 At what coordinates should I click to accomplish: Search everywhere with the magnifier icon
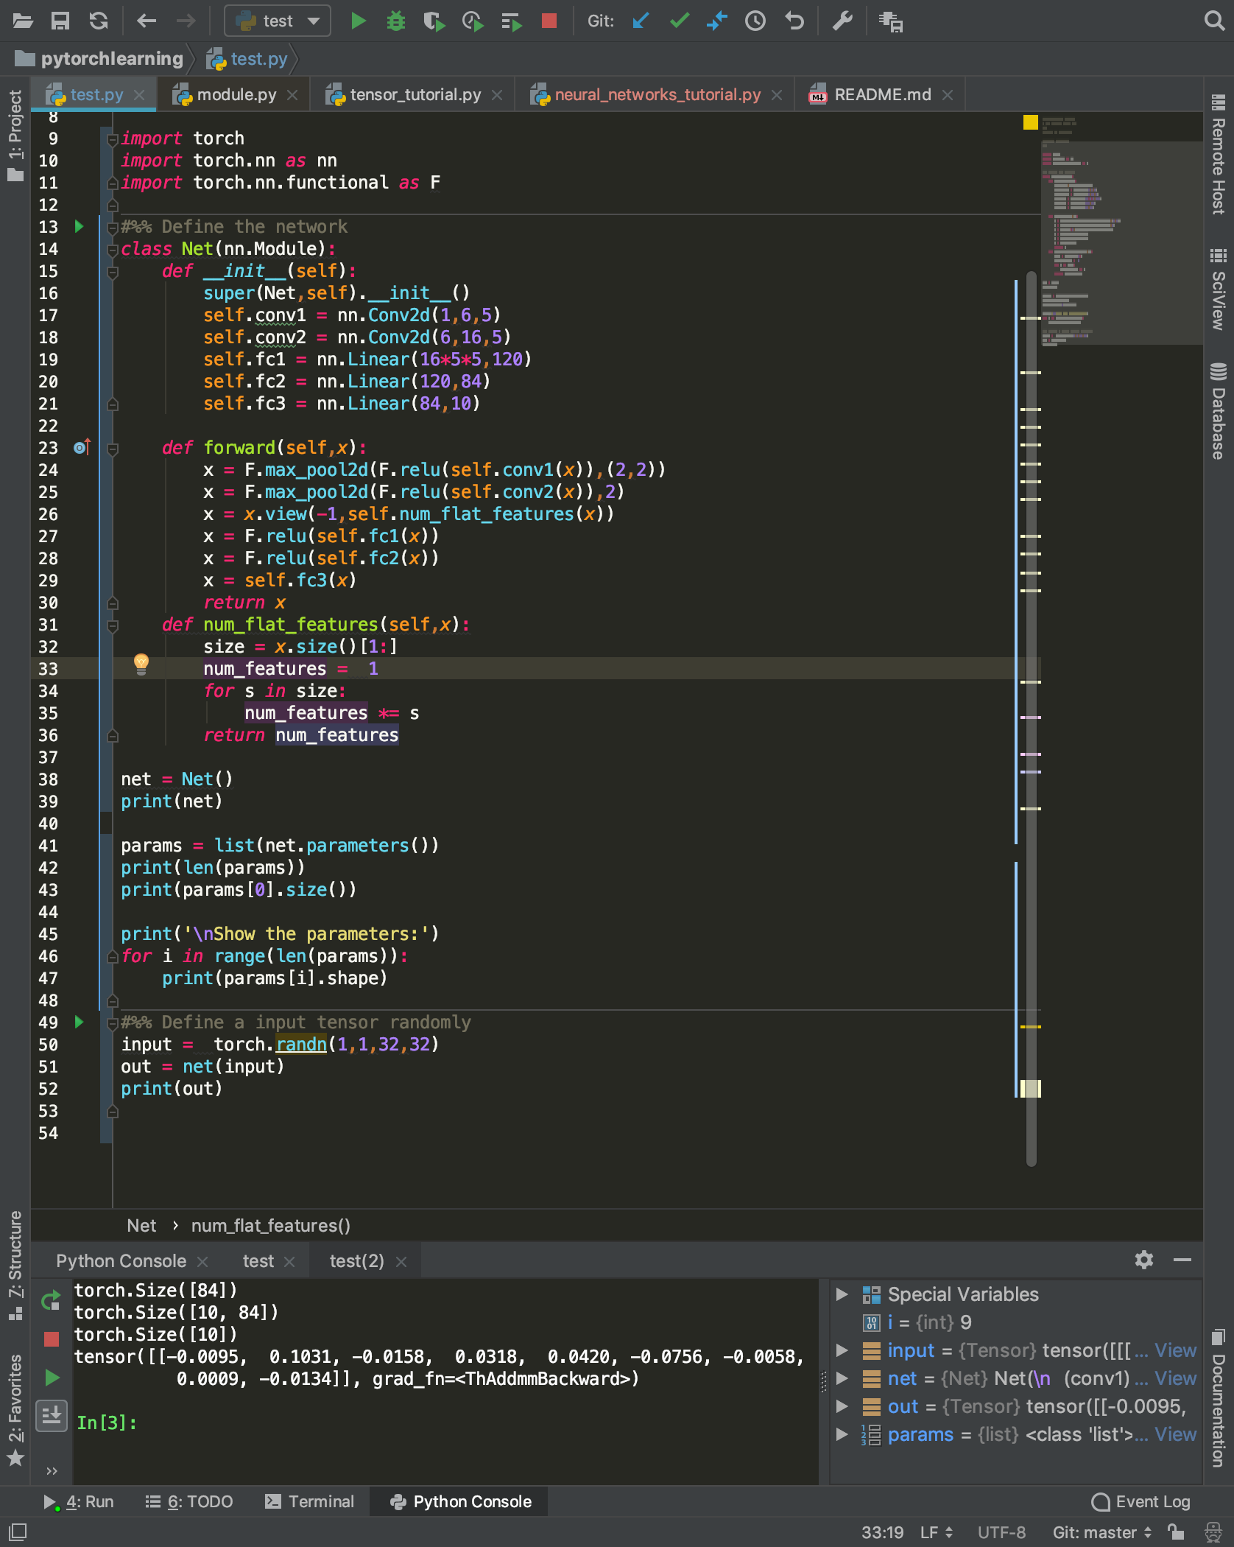click(1214, 21)
